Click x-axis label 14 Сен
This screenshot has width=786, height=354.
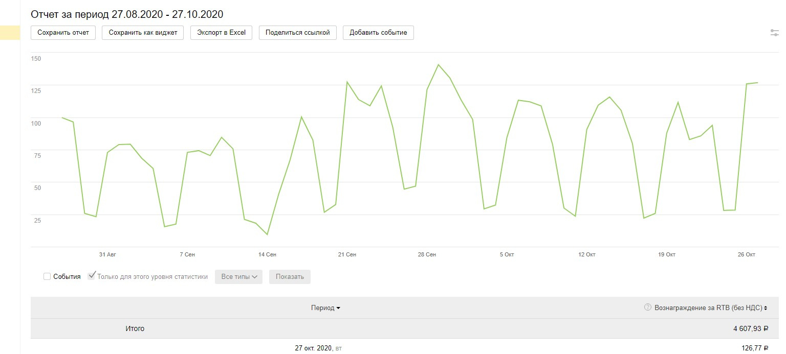click(267, 254)
